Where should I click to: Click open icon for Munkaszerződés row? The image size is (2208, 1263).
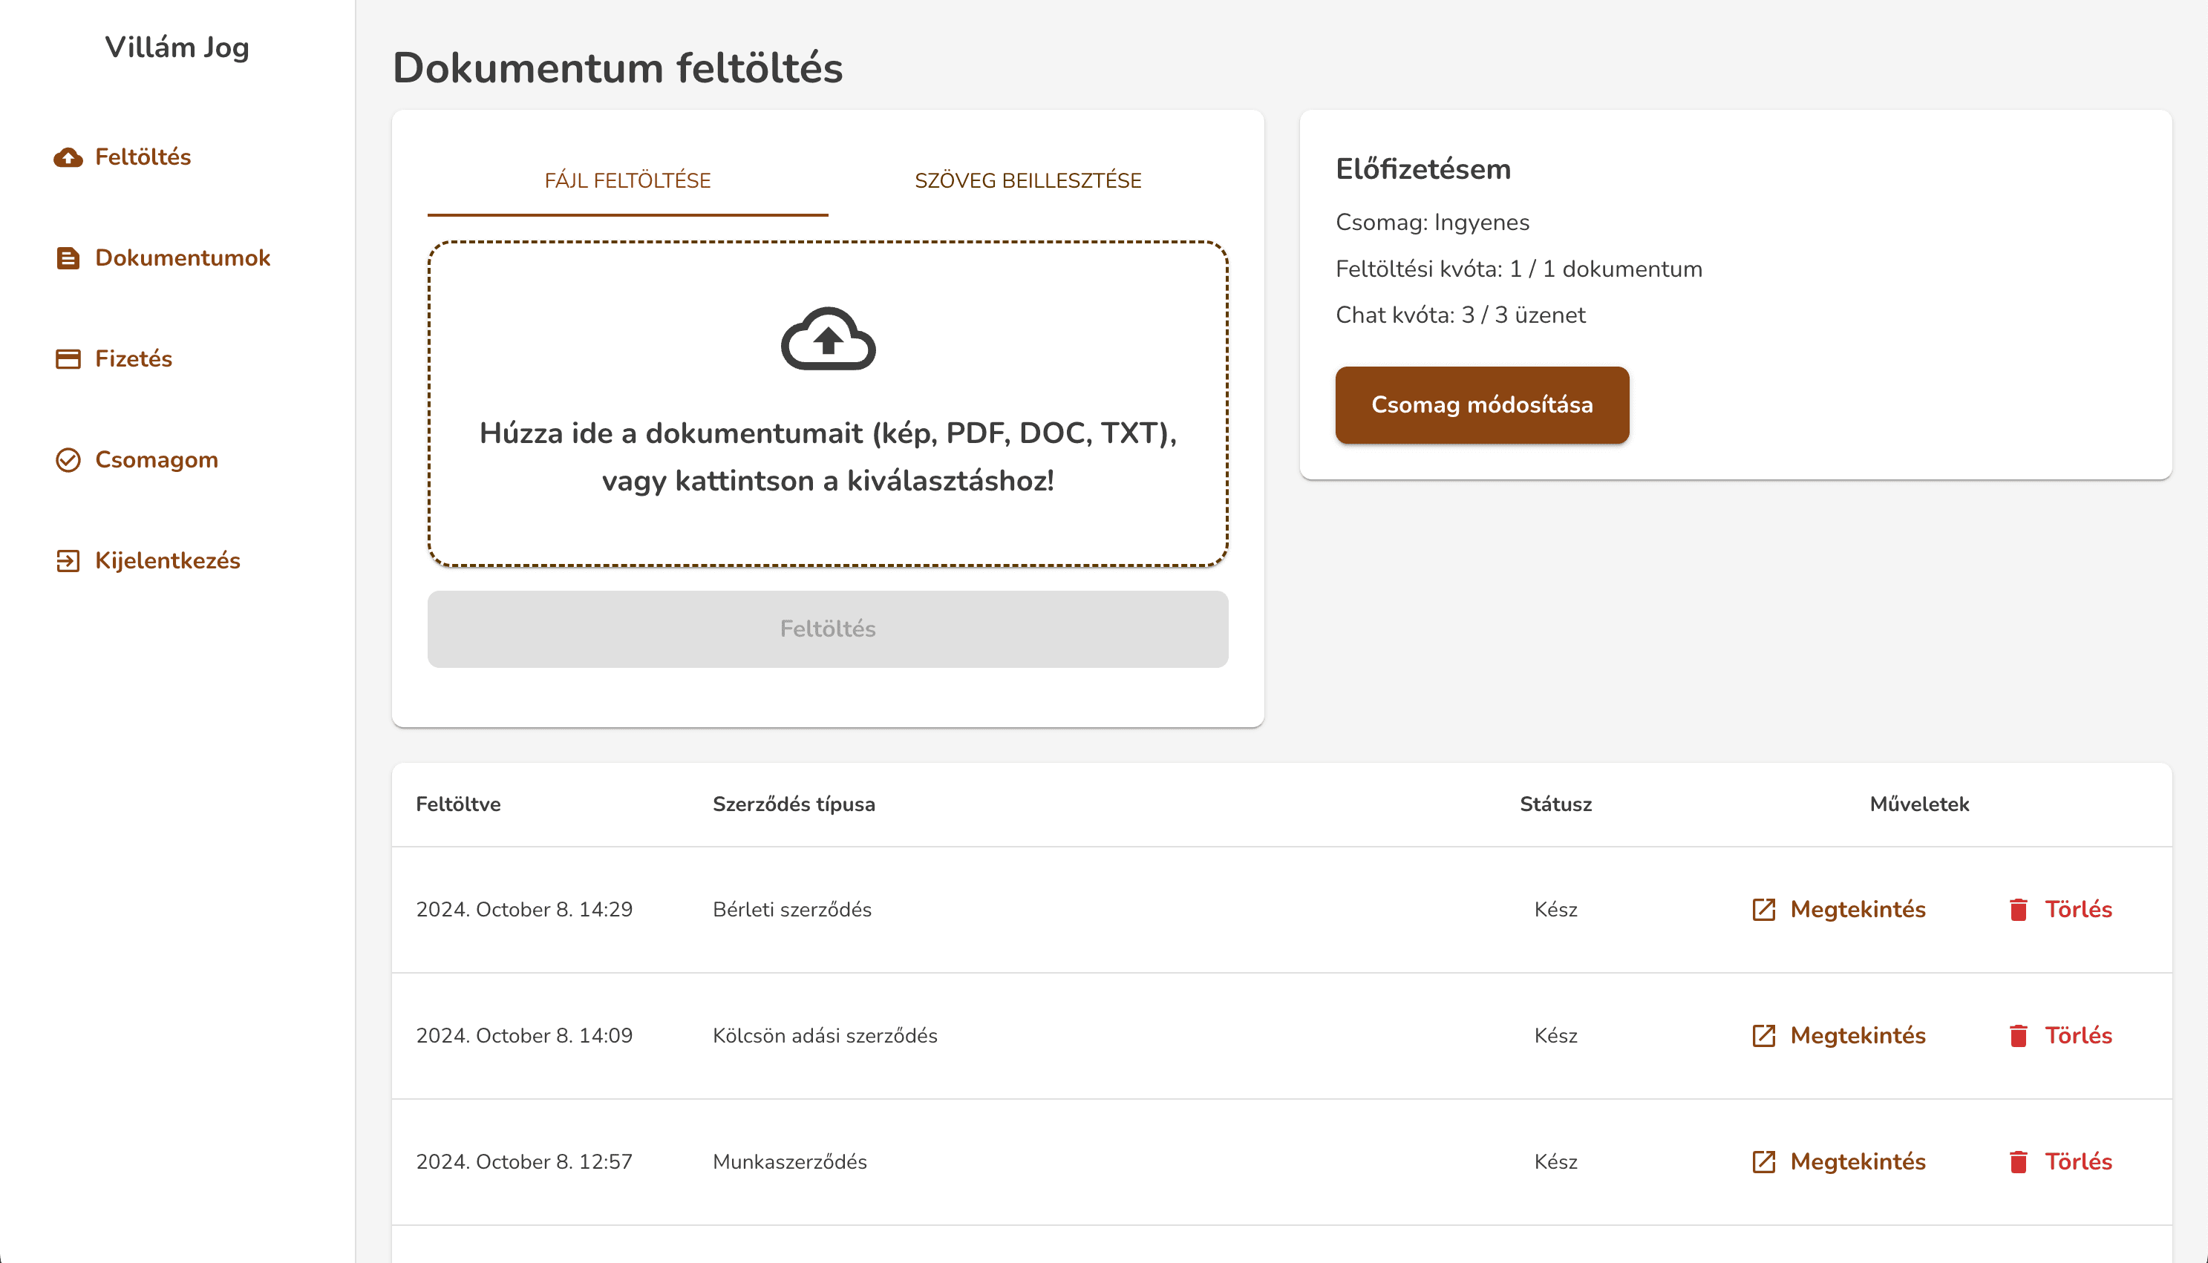1763,1162
